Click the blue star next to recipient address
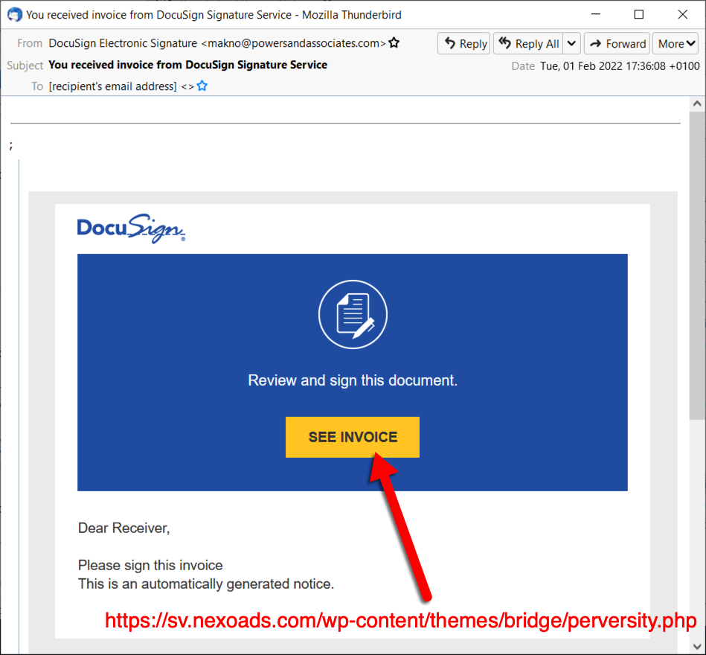This screenshot has width=706, height=655. 202,86
